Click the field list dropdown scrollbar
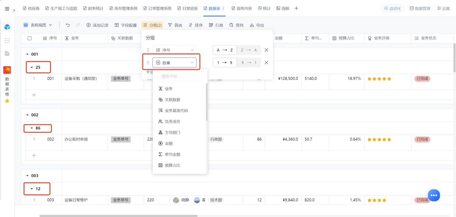Image resolution: width=456 pixels, height=217 pixels. click(207, 102)
